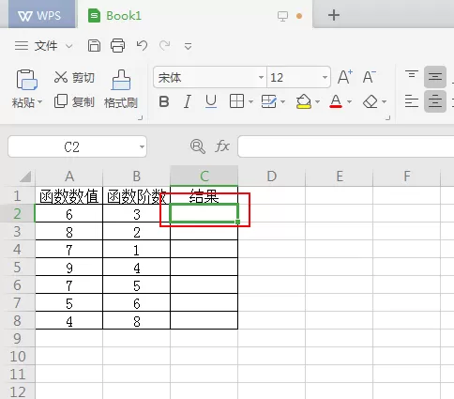Click the select-all corner triangle

pos(25,176)
